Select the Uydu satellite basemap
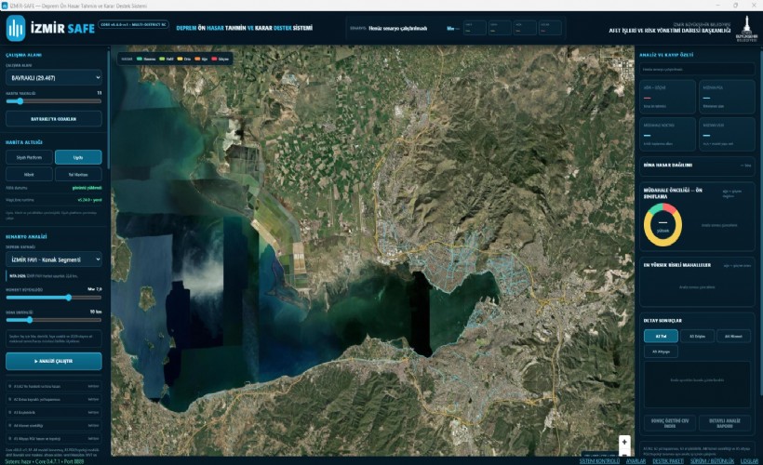The image size is (763, 465). click(x=78, y=157)
